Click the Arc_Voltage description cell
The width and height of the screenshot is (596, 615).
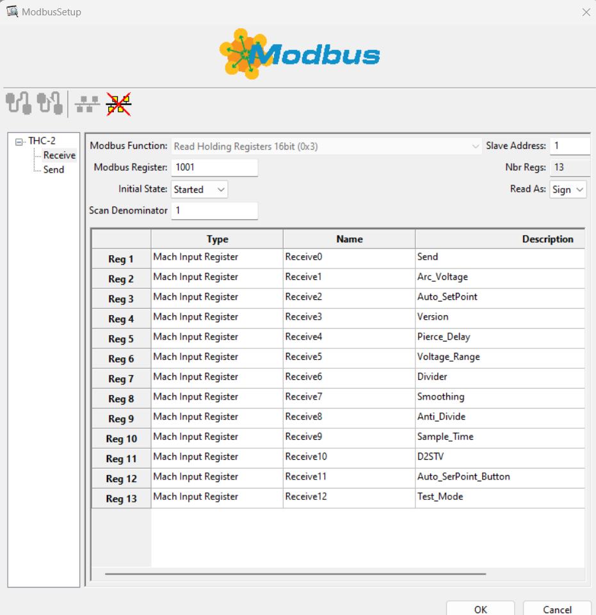point(500,279)
